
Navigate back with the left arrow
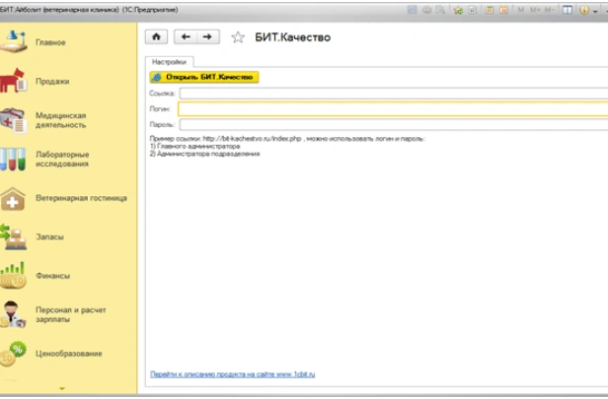[x=185, y=37]
